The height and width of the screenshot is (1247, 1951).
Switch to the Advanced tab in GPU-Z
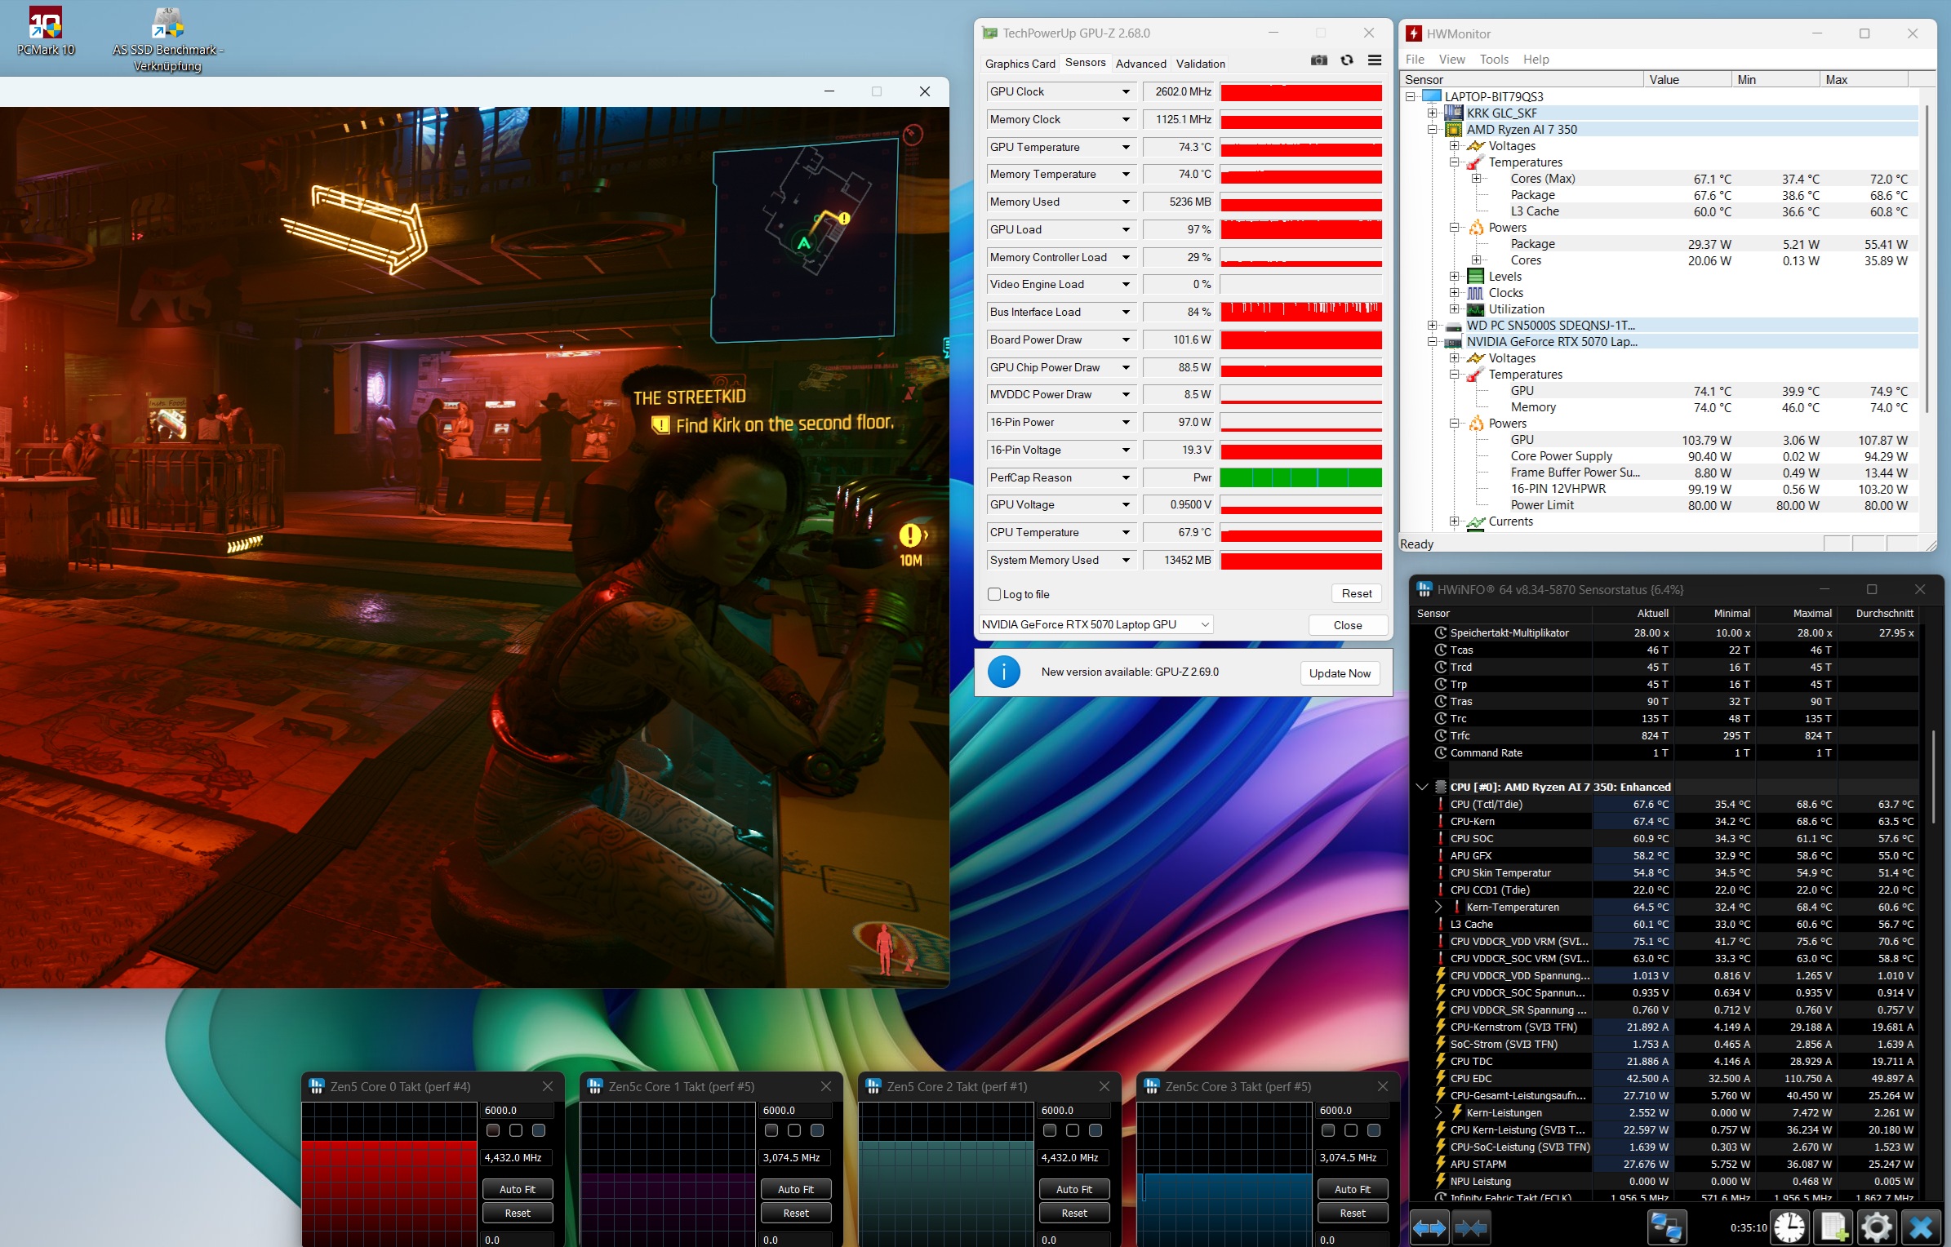click(x=1140, y=64)
